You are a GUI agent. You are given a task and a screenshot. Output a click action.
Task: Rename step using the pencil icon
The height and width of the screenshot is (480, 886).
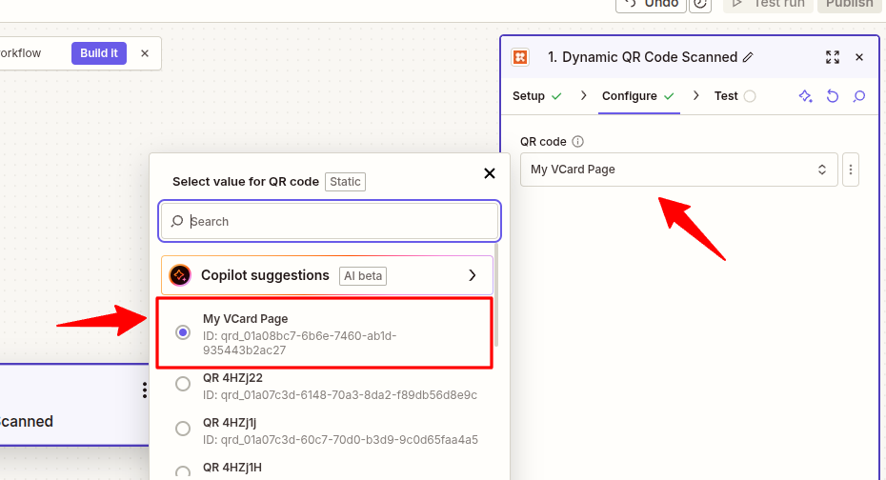748,57
